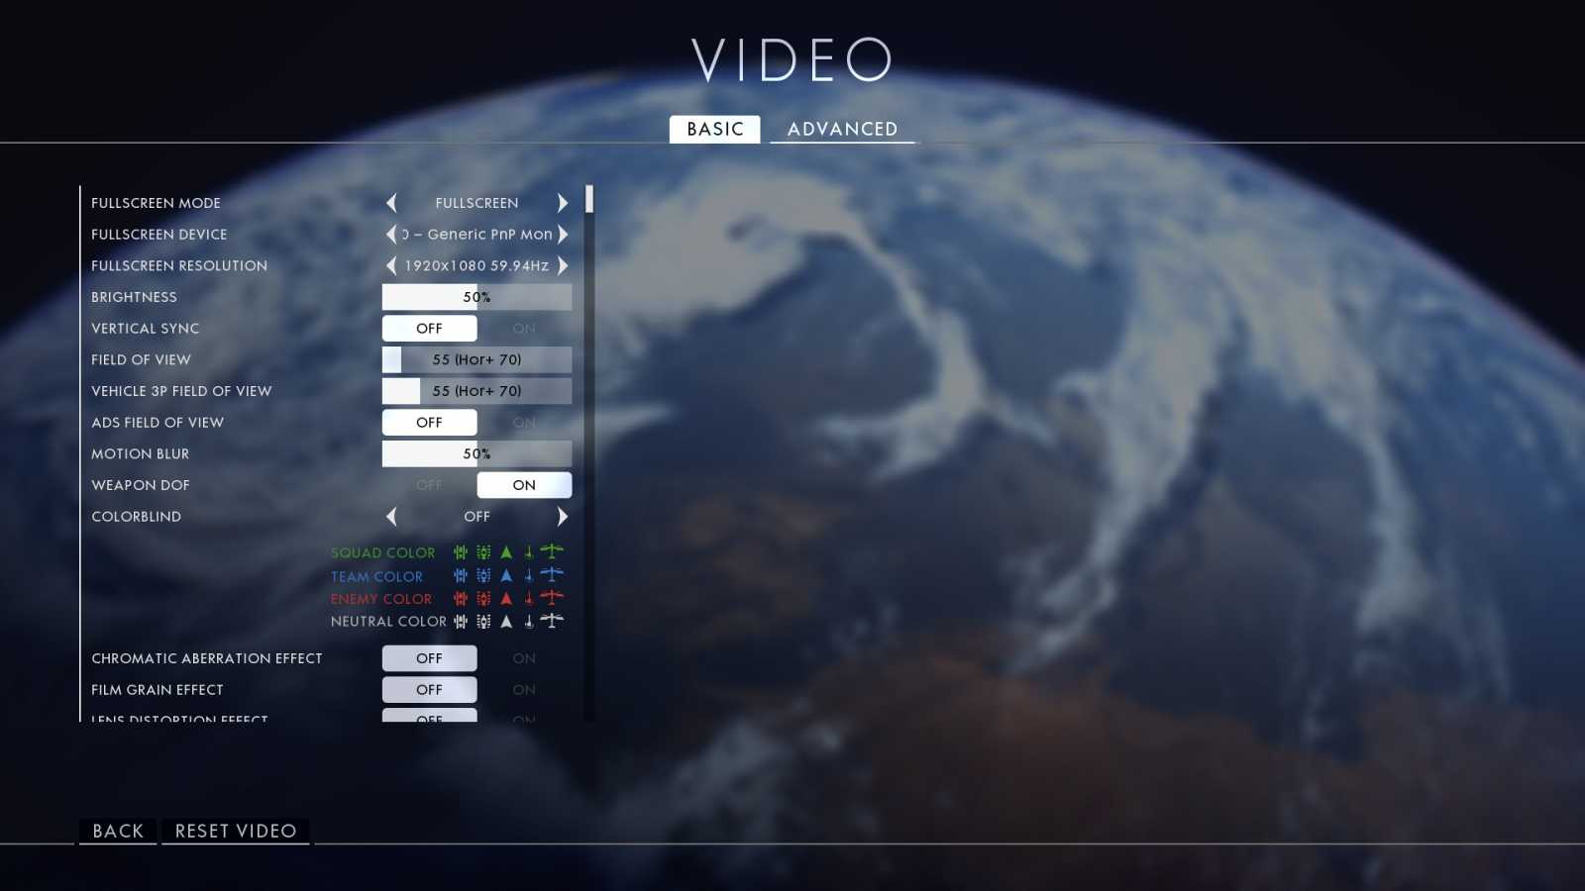Viewport: 1585px width, 891px height.
Task: Click the white neutral tank icon
Action: (x=483, y=622)
